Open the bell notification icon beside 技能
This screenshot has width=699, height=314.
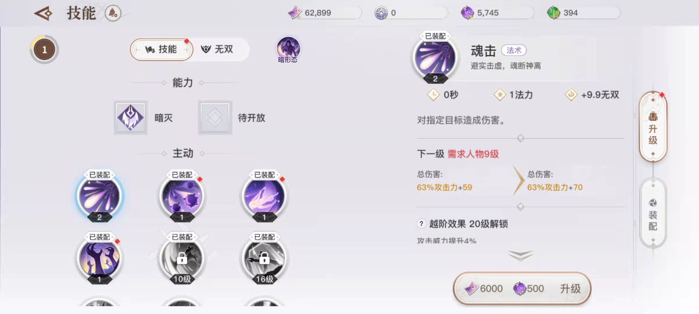[x=113, y=13]
